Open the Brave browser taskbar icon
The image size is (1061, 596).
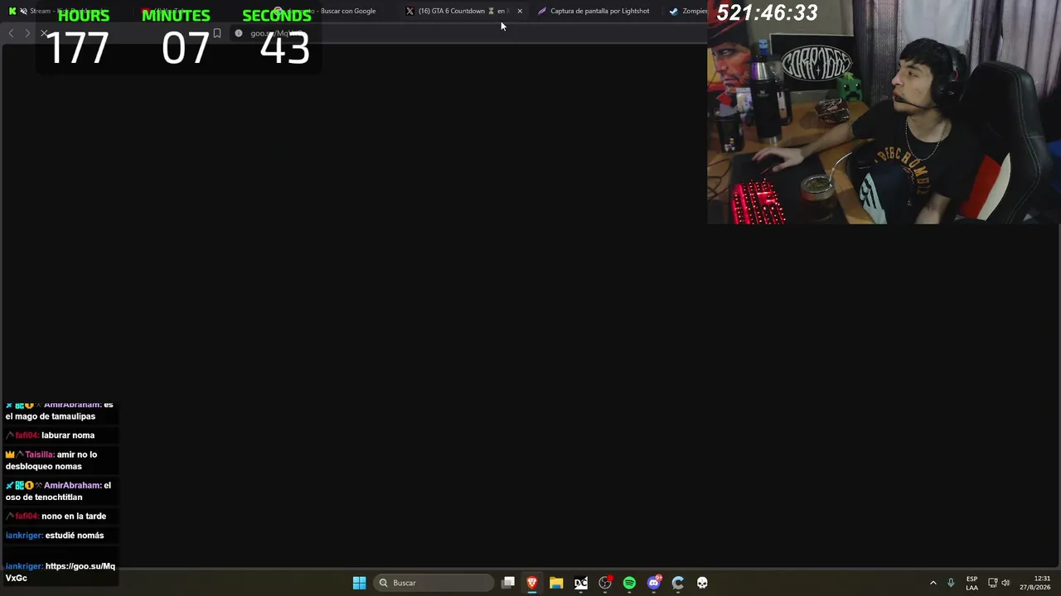(x=532, y=583)
